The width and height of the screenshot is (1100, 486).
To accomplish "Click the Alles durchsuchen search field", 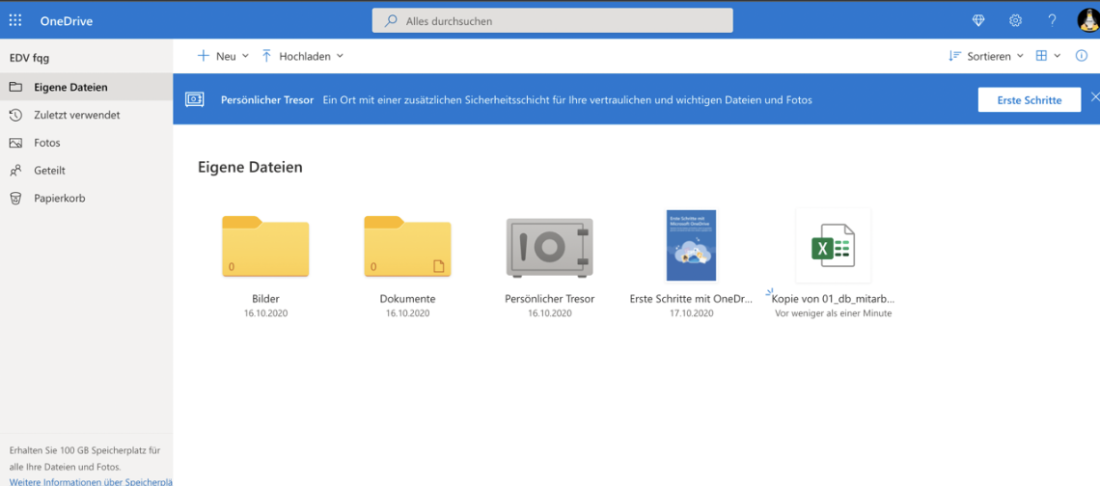I will point(552,20).
